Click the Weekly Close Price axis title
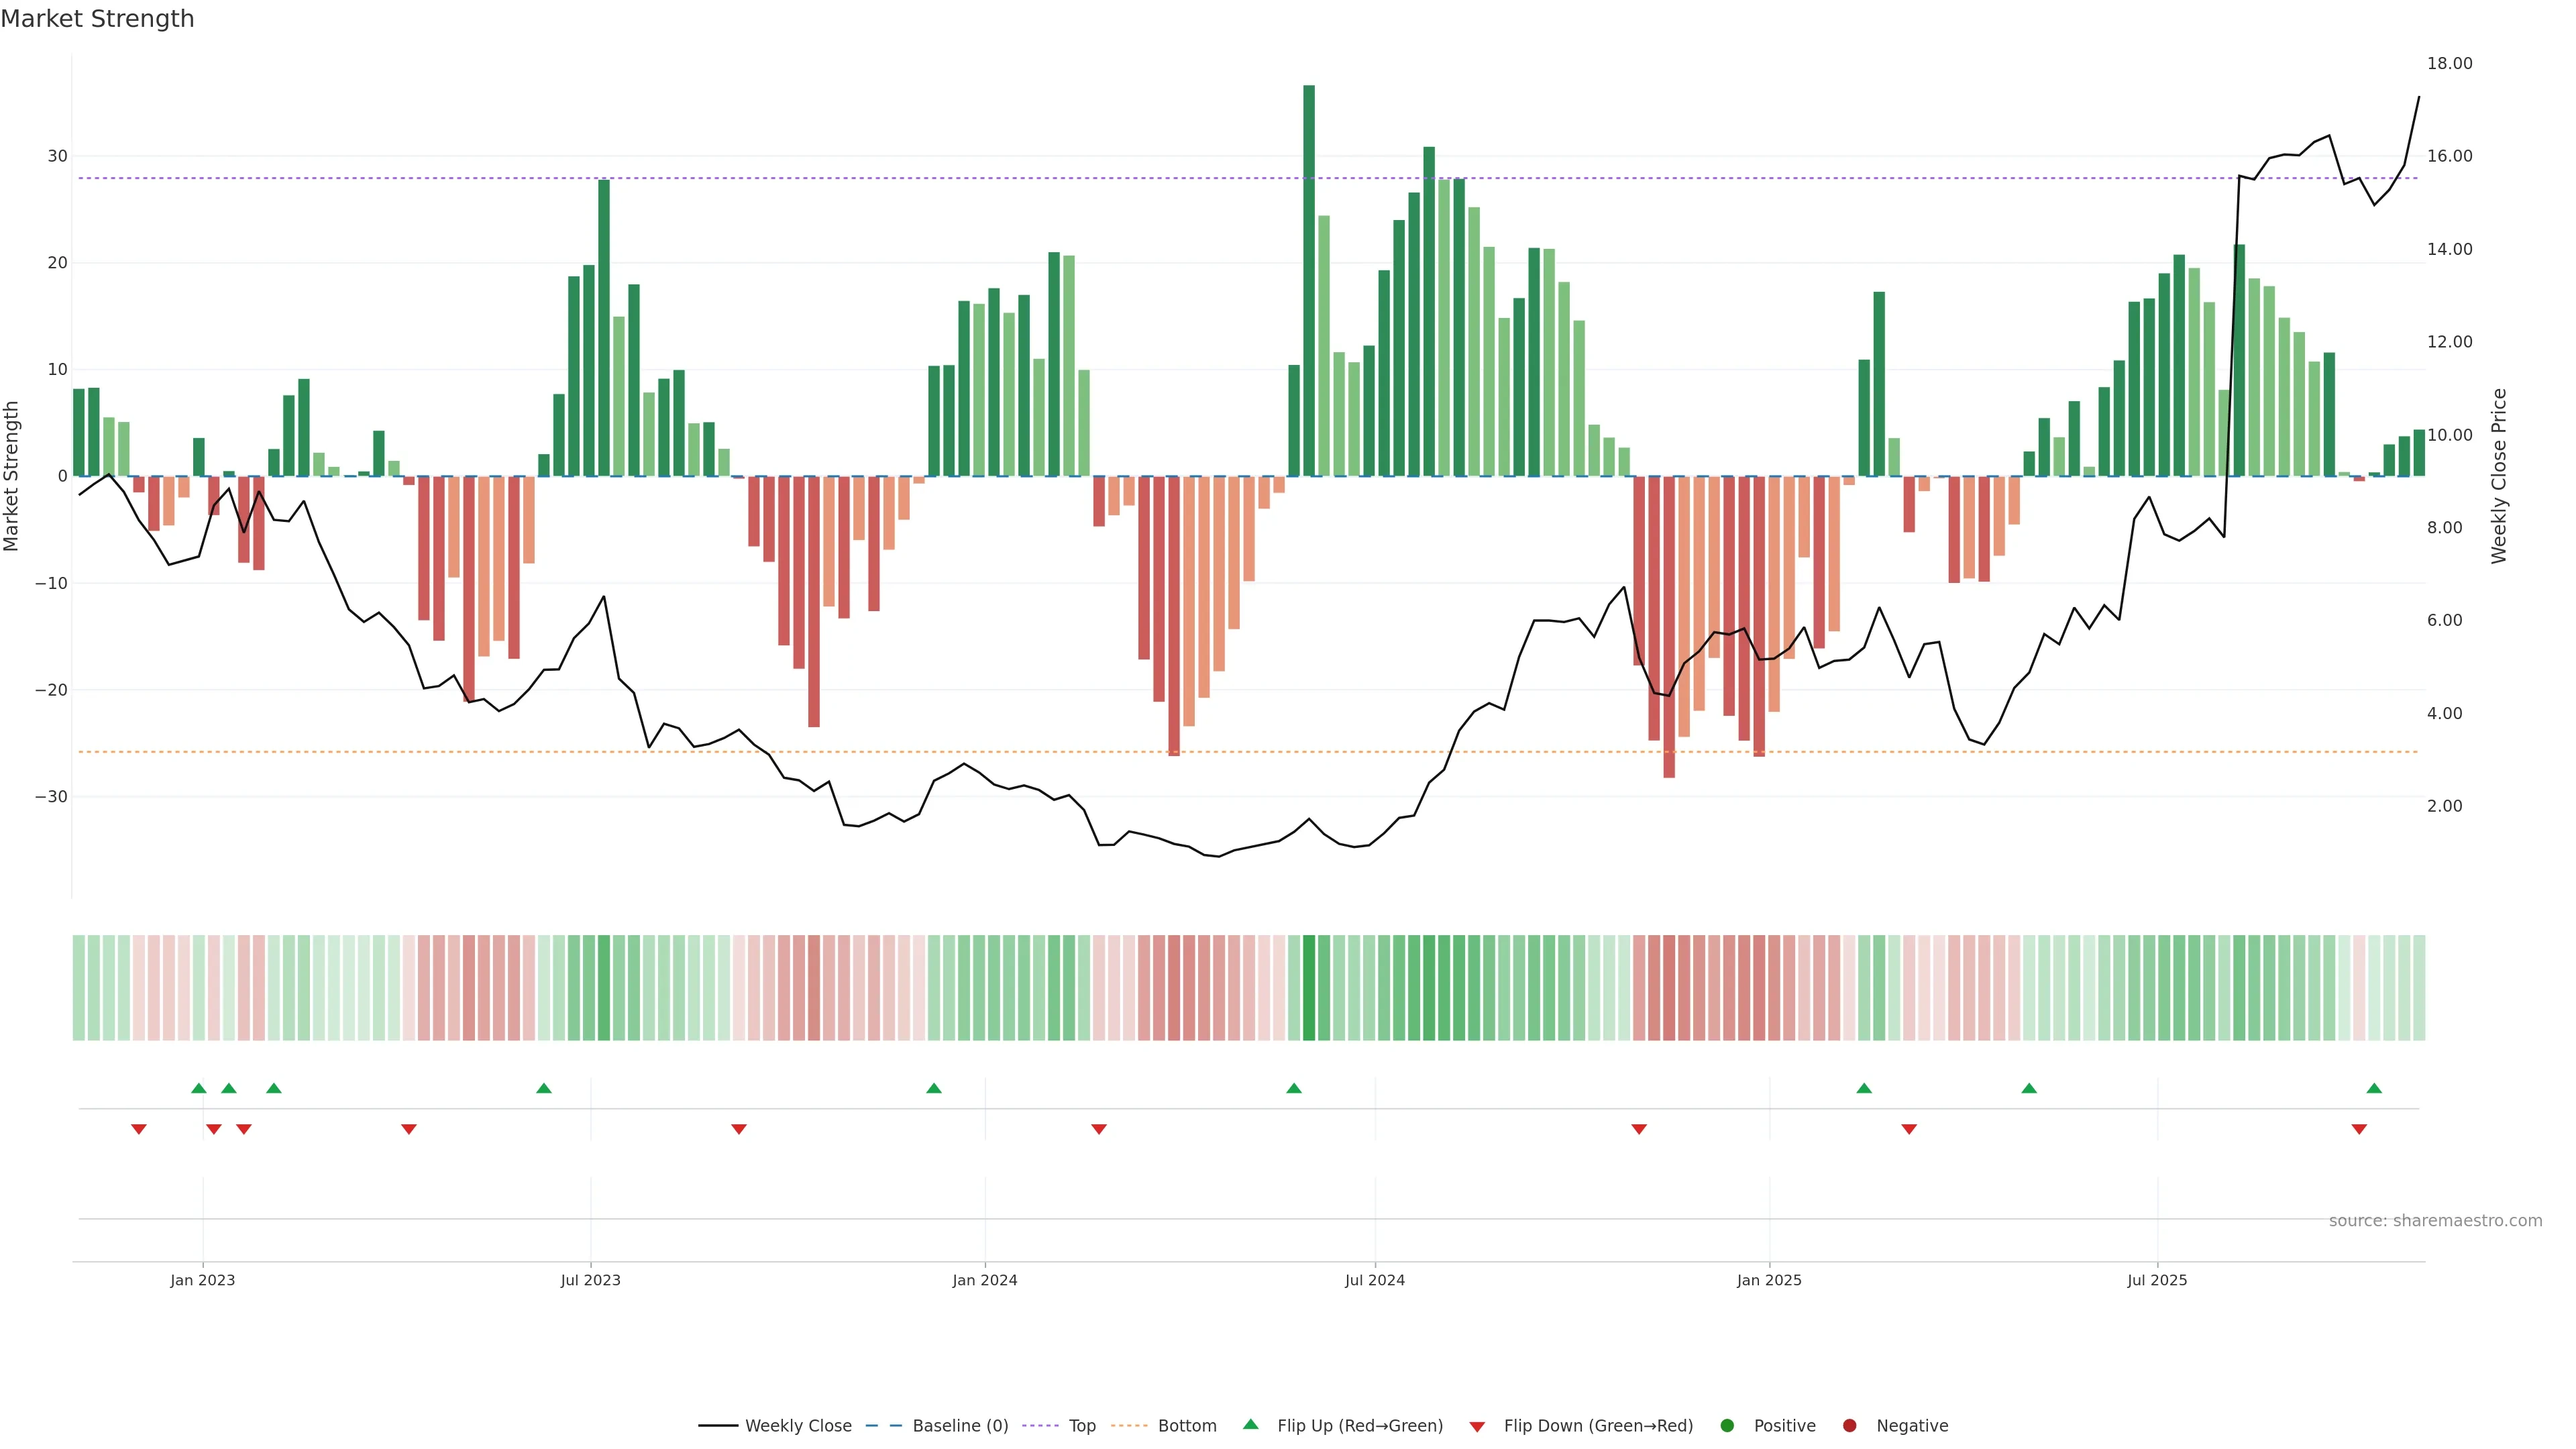2576x1449 pixels. [2499, 476]
